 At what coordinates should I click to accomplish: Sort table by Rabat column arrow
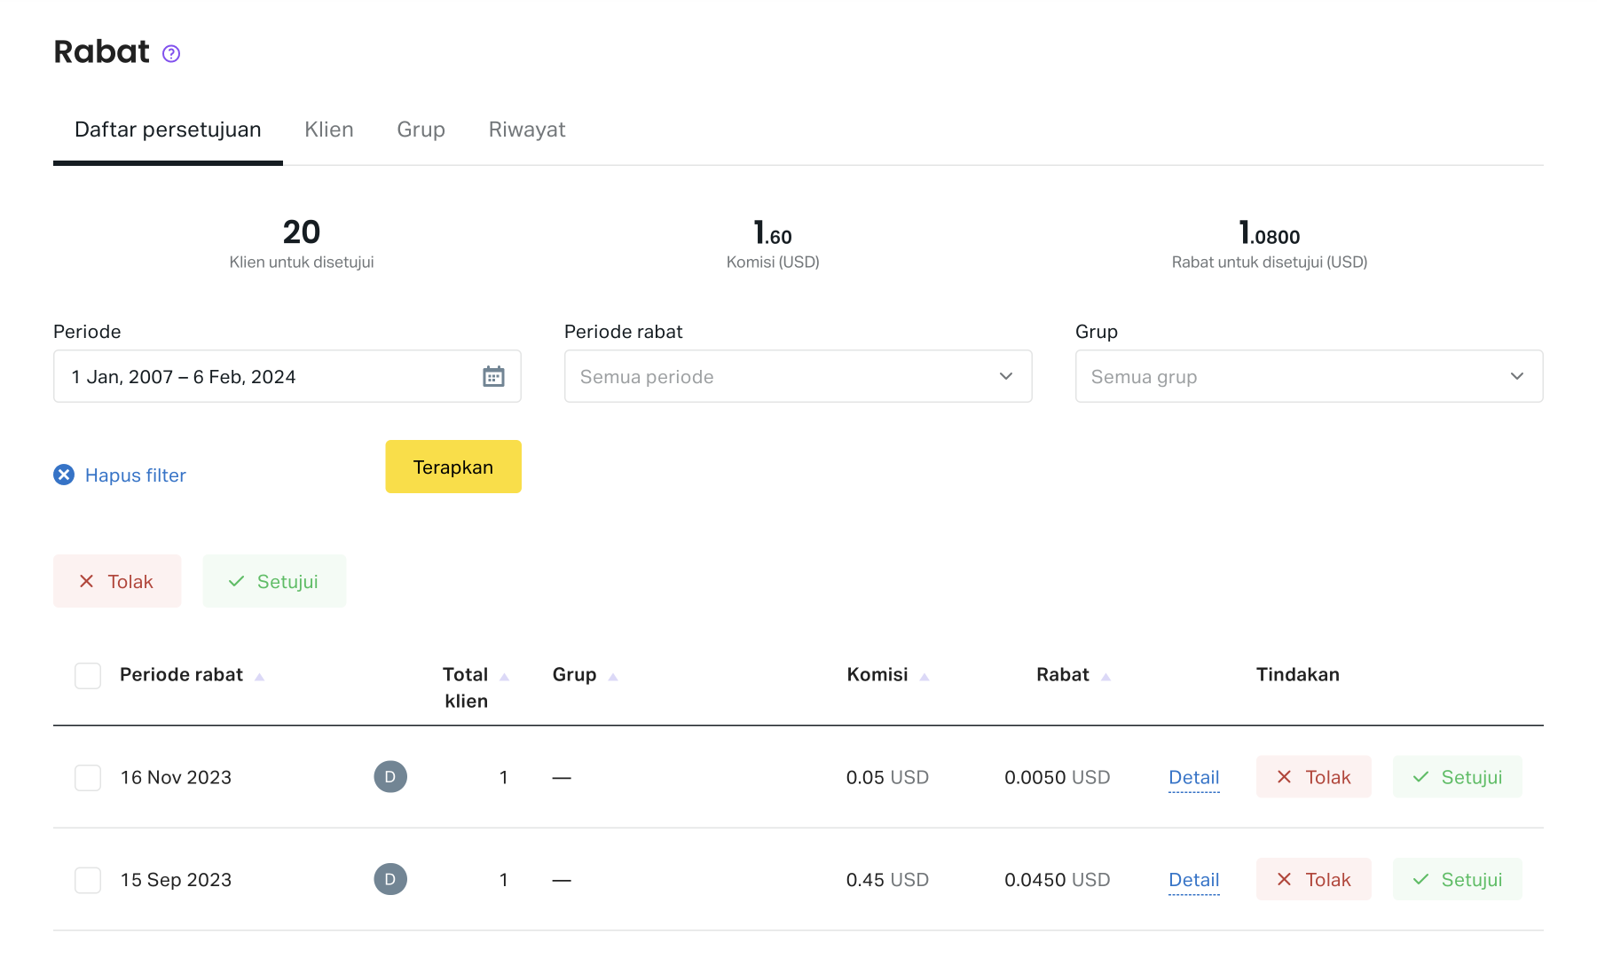click(x=1105, y=677)
